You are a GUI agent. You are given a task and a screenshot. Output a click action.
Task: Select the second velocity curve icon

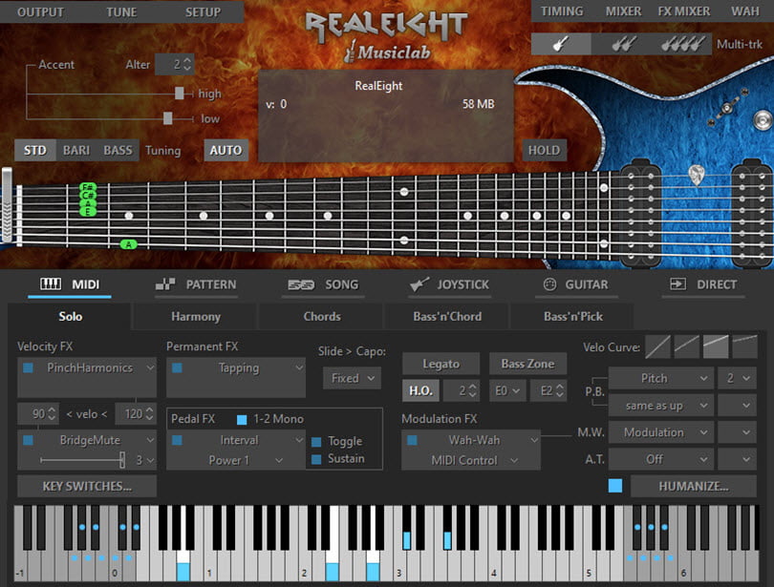tap(687, 347)
